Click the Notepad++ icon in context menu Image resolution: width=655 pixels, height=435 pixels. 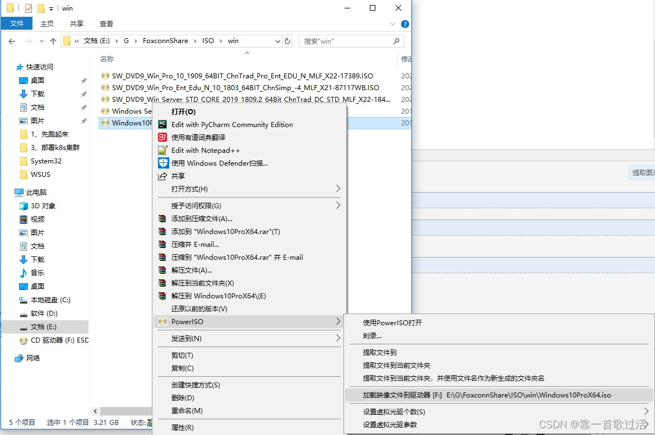click(162, 150)
